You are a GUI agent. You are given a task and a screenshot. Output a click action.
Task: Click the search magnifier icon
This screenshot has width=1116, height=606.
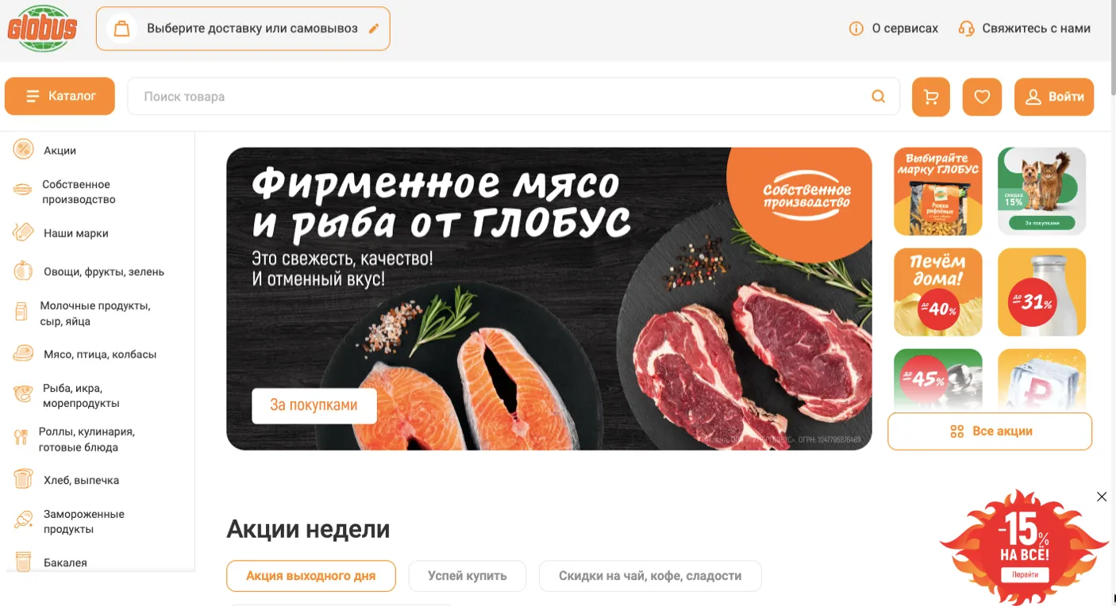coord(879,96)
